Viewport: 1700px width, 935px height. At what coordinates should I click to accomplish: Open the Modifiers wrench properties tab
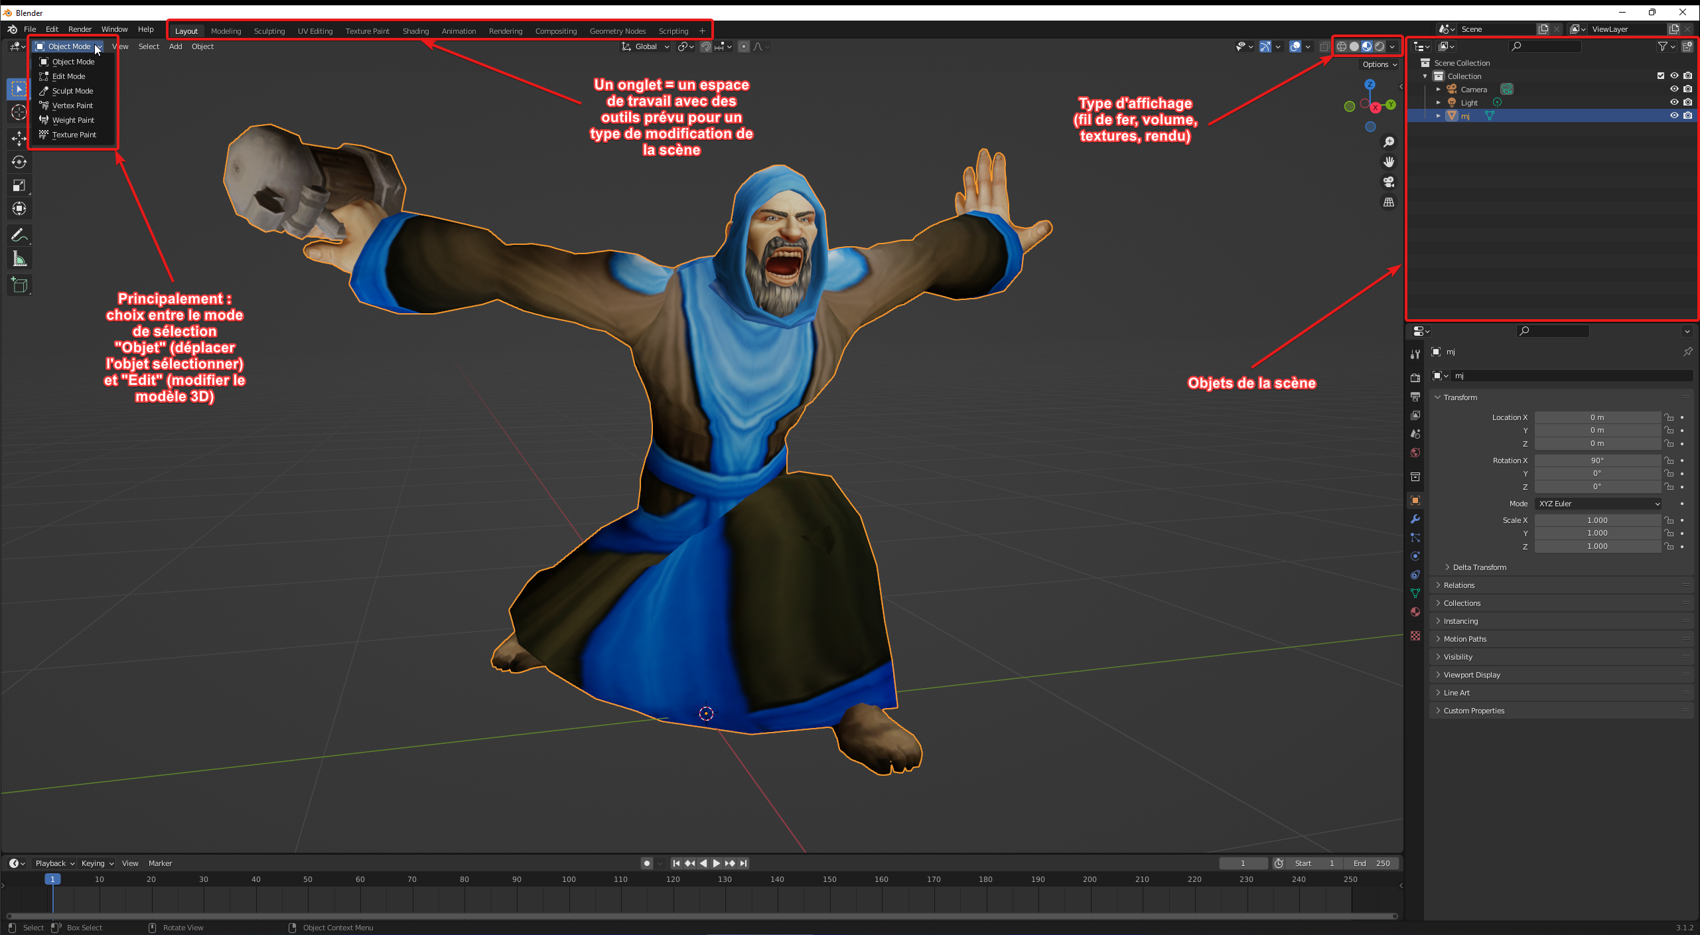coord(1415,519)
